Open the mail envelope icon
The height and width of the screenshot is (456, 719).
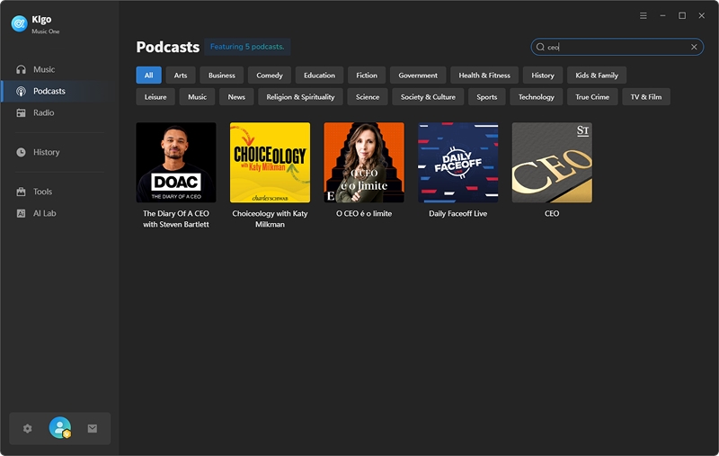coord(93,428)
